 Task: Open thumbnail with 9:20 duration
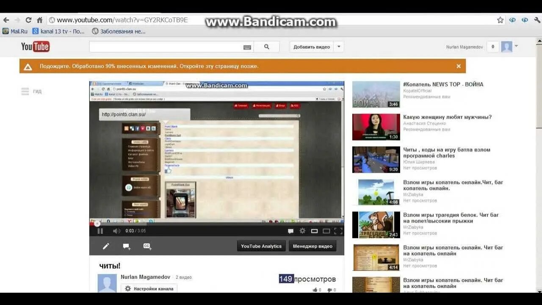point(376,160)
